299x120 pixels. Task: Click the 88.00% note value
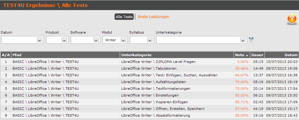coord(242,115)
